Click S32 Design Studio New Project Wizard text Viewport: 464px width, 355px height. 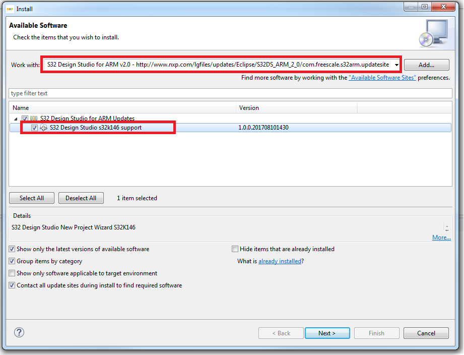tap(74, 227)
